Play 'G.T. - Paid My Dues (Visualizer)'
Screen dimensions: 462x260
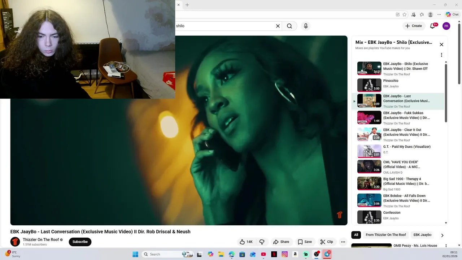(x=398, y=151)
